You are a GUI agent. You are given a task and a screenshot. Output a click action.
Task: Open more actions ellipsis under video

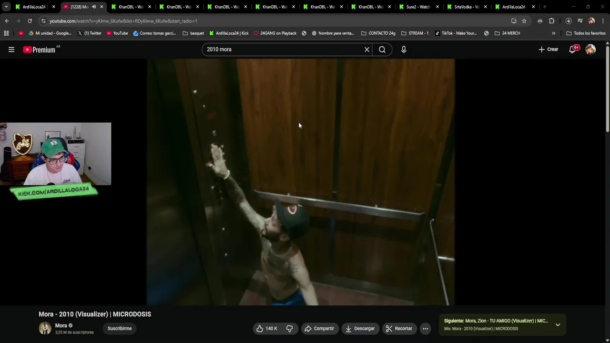425,329
